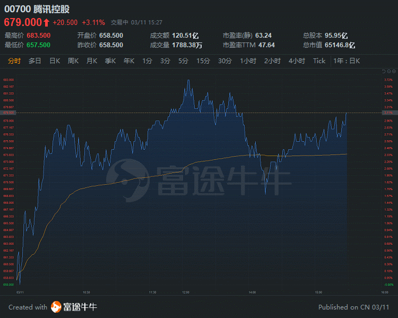This screenshot has height=318, width=398.
Task: Click the 10:30 time axis label
Action: tap(86, 293)
